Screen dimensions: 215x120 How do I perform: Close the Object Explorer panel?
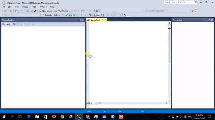point(83,20)
